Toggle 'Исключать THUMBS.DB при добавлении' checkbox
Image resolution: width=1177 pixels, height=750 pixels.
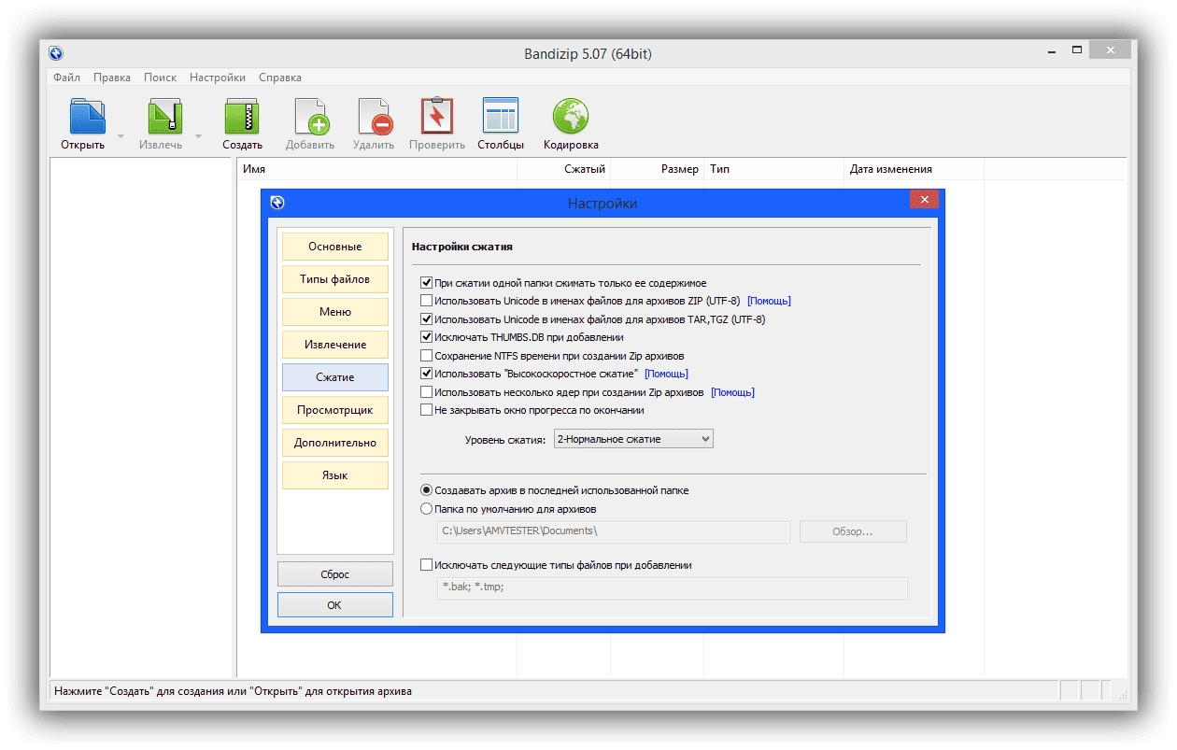[x=427, y=337]
